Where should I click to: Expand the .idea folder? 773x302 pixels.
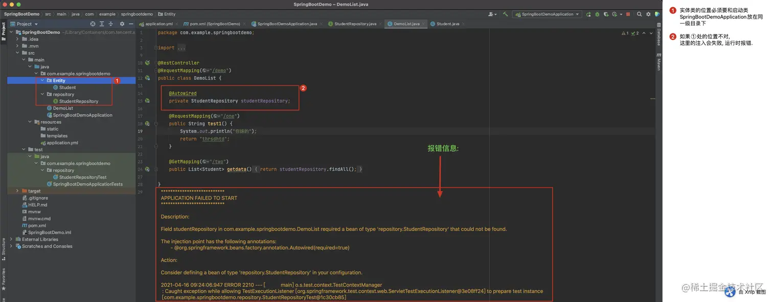pyautogui.click(x=18, y=39)
